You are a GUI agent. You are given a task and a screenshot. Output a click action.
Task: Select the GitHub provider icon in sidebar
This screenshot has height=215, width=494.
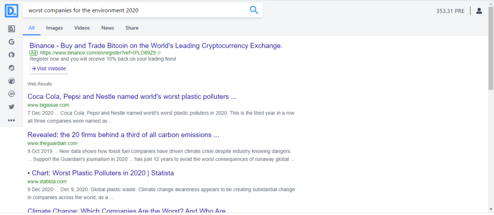[11, 55]
